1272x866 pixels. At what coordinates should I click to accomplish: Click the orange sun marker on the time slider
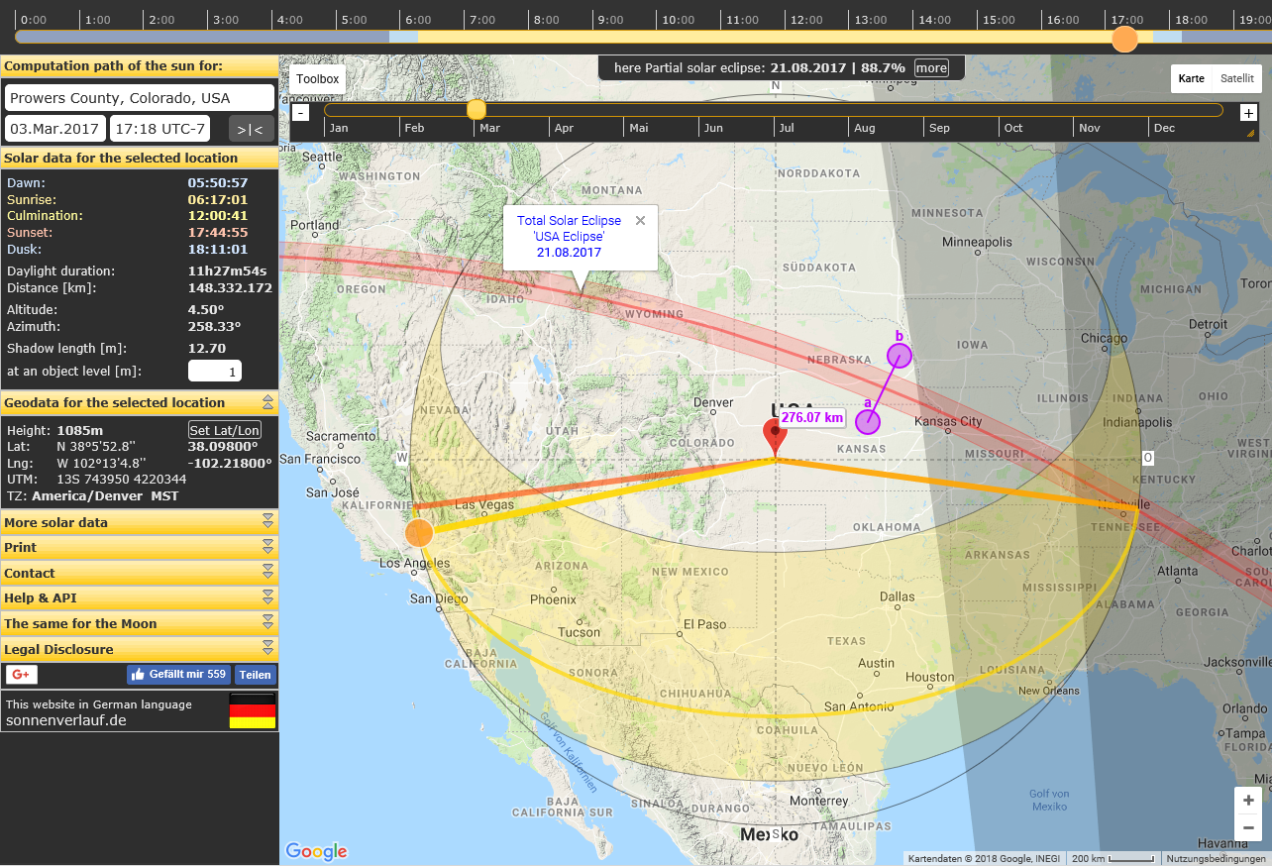pos(1124,40)
